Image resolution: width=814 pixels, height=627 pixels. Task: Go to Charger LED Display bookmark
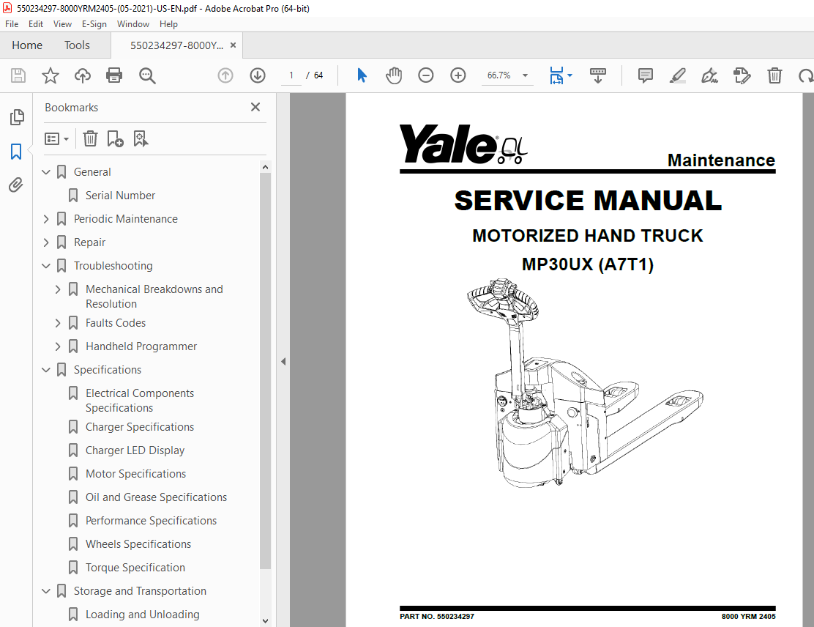click(x=135, y=450)
